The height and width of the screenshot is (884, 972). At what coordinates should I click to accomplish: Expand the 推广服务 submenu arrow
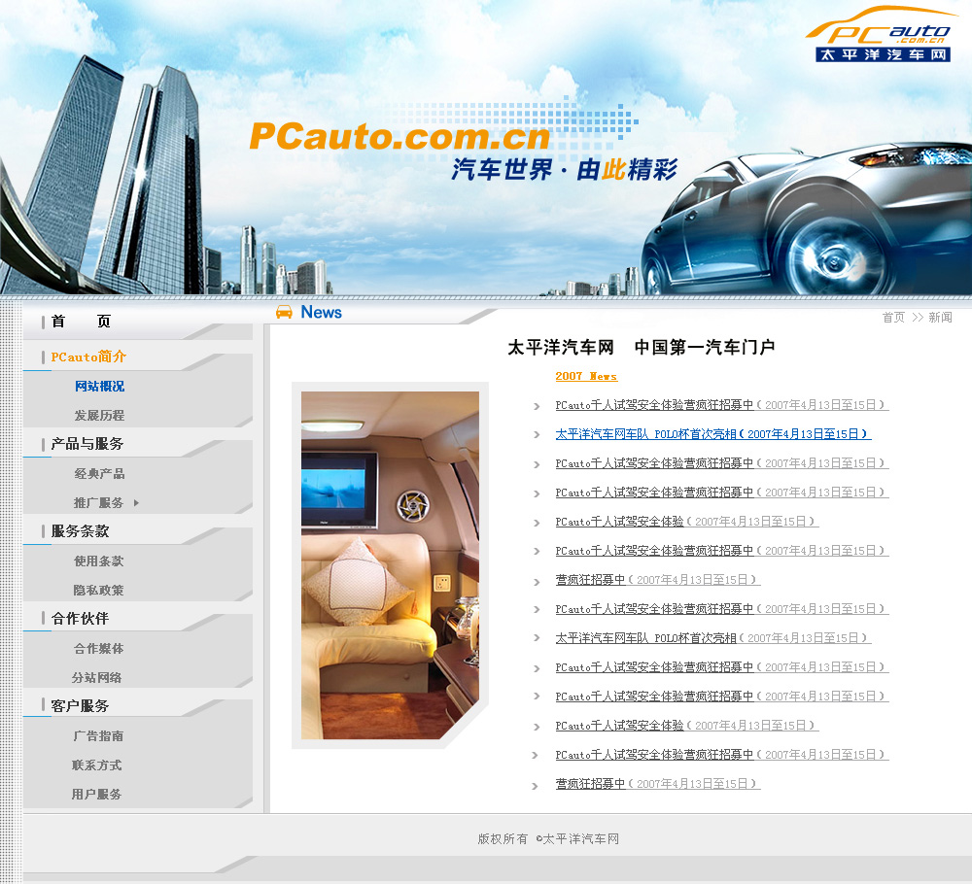136,503
